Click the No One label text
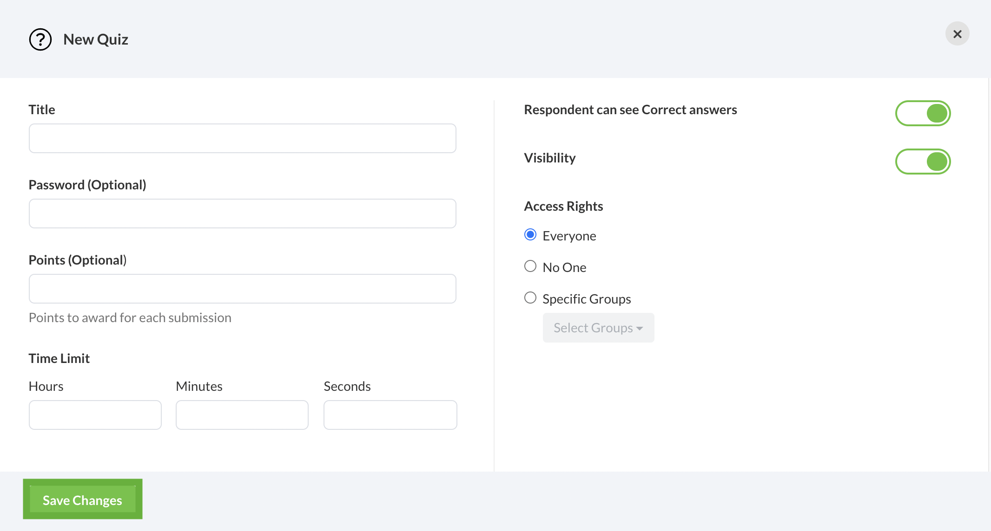This screenshot has height=531, width=991. (564, 267)
